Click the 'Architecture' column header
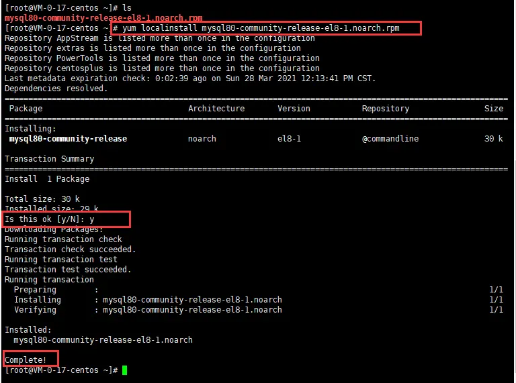Image resolution: width=516 pixels, height=383 pixels. tap(216, 109)
